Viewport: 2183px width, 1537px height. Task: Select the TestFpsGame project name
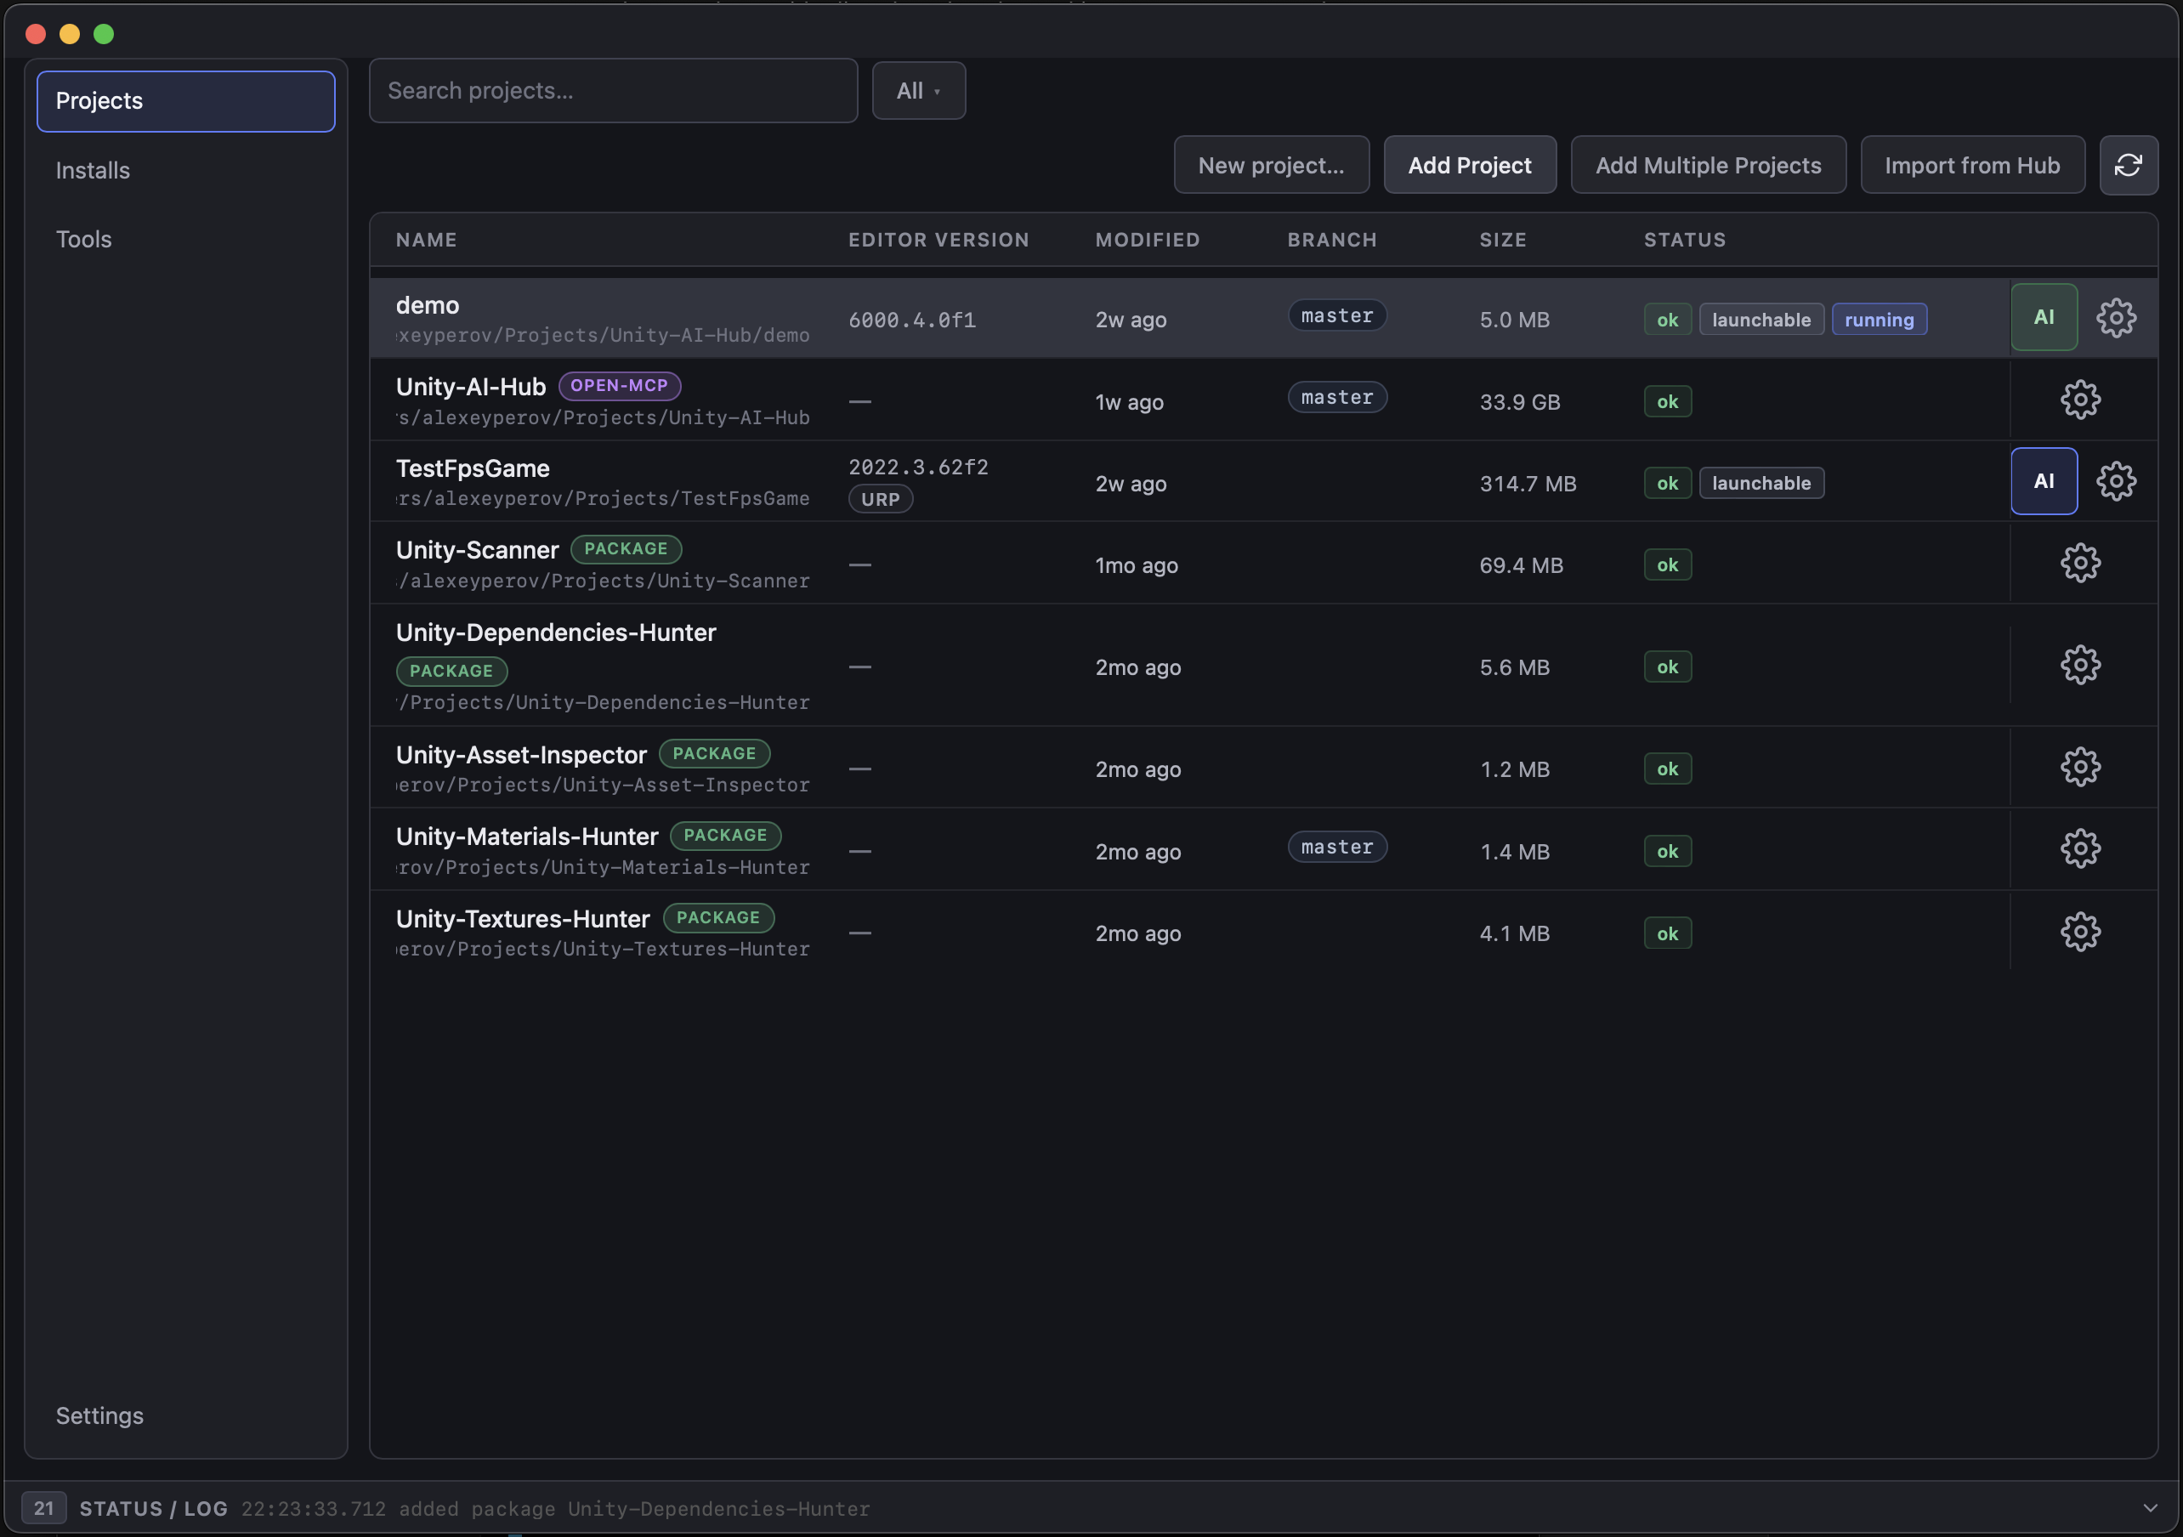click(473, 469)
